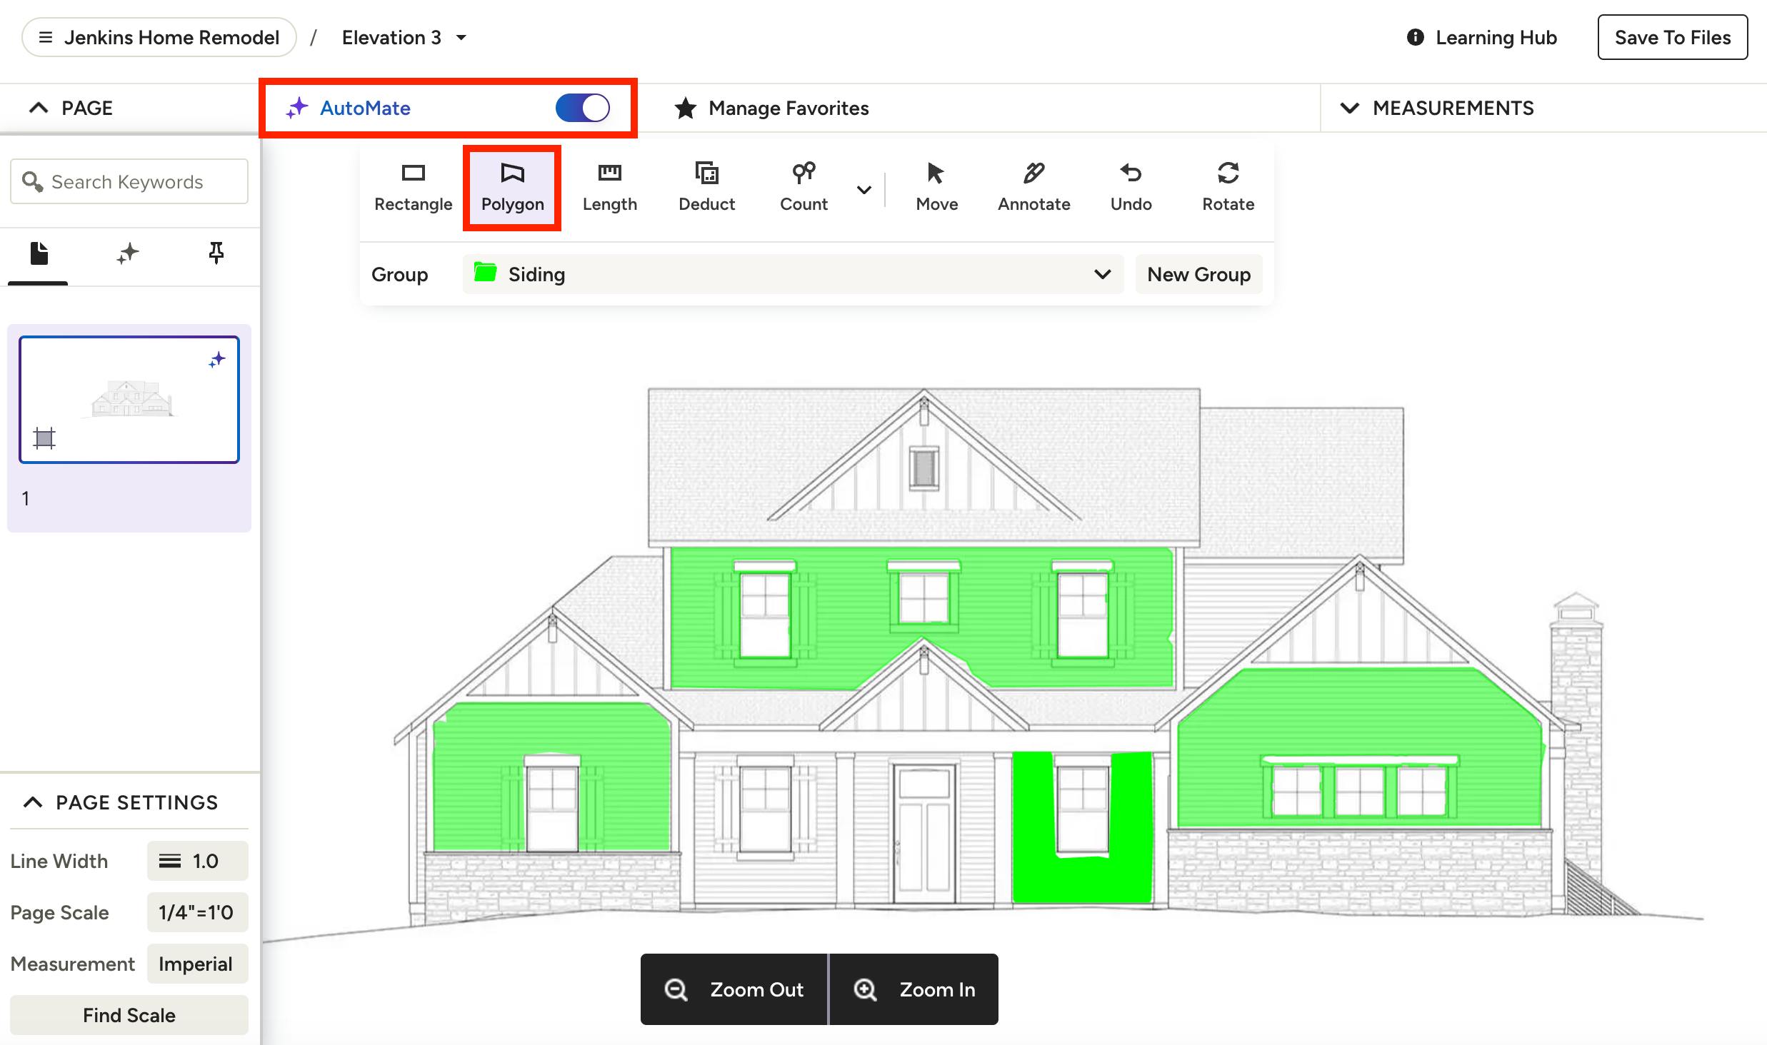
Task: Turn off the AutoMate toggle
Action: 583,108
